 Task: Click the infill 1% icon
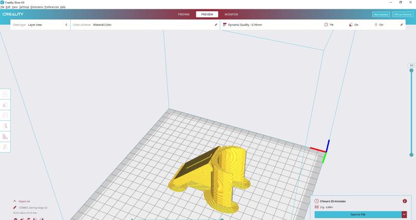(x=326, y=24)
